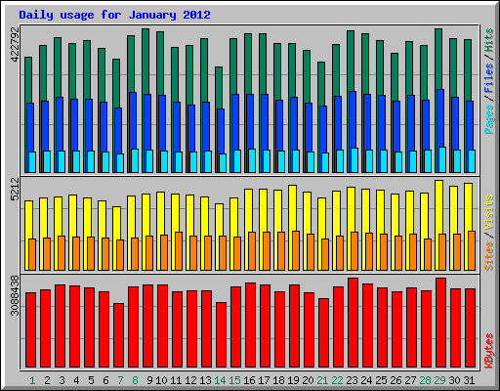This screenshot has width=500, height=391.
Task: Click day label 9 on the x-axis
Action: point(149,380)
